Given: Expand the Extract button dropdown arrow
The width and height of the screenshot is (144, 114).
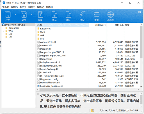Looking at the screenshot, I should click(x=31, y=15).
